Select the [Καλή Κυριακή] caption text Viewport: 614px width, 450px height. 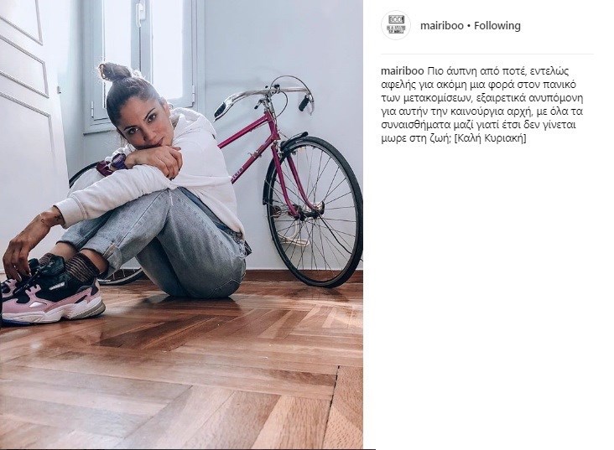click(490, 138)
